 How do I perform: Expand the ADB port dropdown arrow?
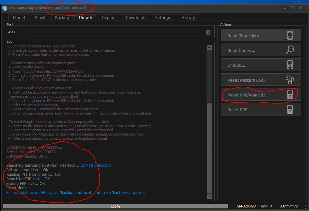pos(208,32)
